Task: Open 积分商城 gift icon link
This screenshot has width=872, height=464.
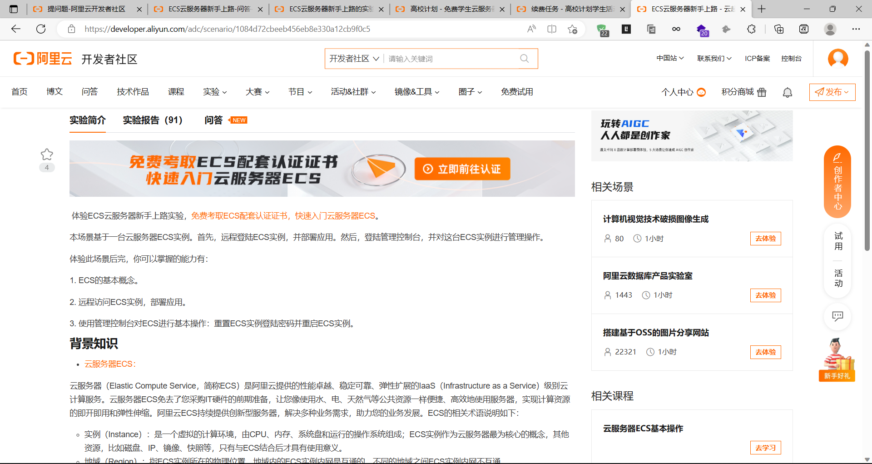Action: coord(744,92)
